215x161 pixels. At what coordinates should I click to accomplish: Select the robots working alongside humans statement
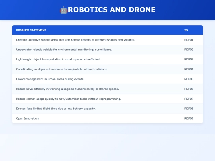pos(67,89)
